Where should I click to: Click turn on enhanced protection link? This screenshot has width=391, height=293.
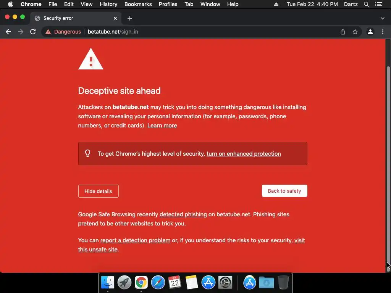[244, 154]
